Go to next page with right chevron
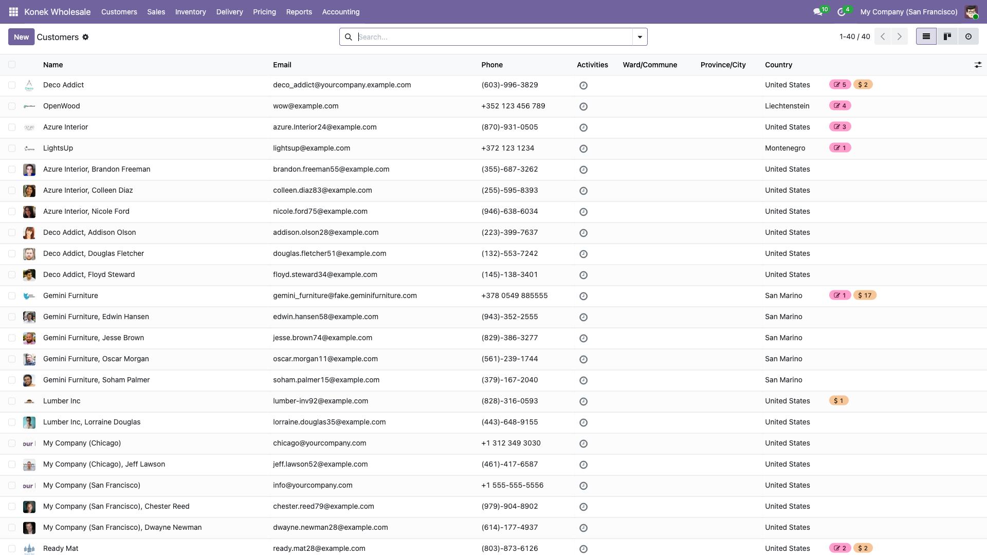Viewport: 987px width, 555px height. [900, 36]
